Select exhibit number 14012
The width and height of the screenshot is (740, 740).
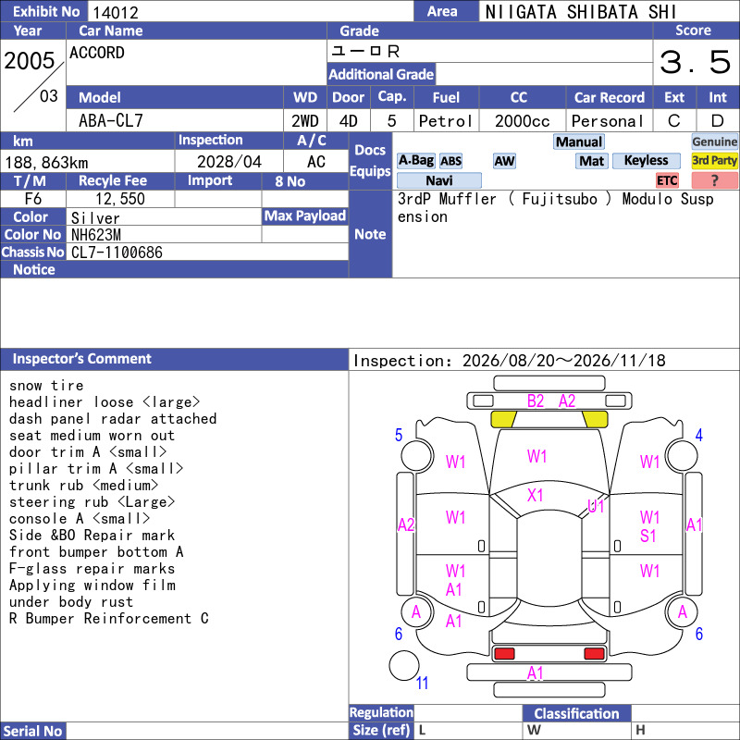click(x=116, y=12)
